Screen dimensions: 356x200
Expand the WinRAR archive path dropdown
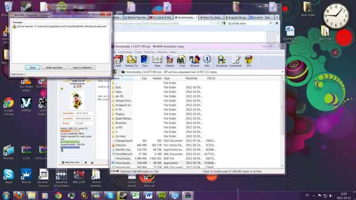pos(283,72)
